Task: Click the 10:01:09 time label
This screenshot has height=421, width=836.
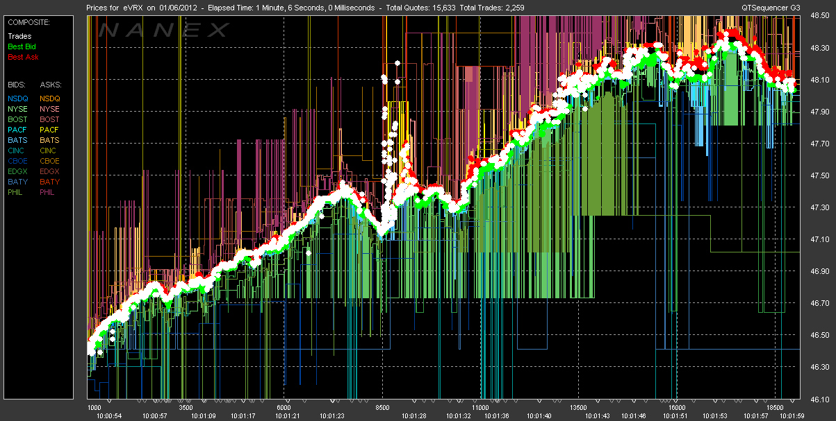Action: (x=202, y=416)
